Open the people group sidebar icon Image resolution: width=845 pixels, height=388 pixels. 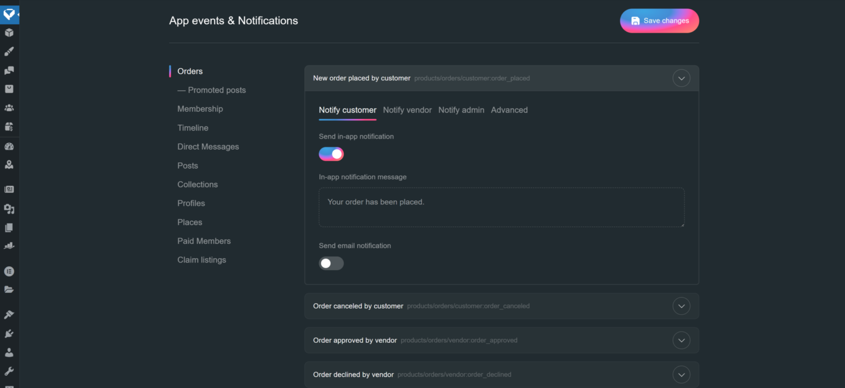point(9,108)
